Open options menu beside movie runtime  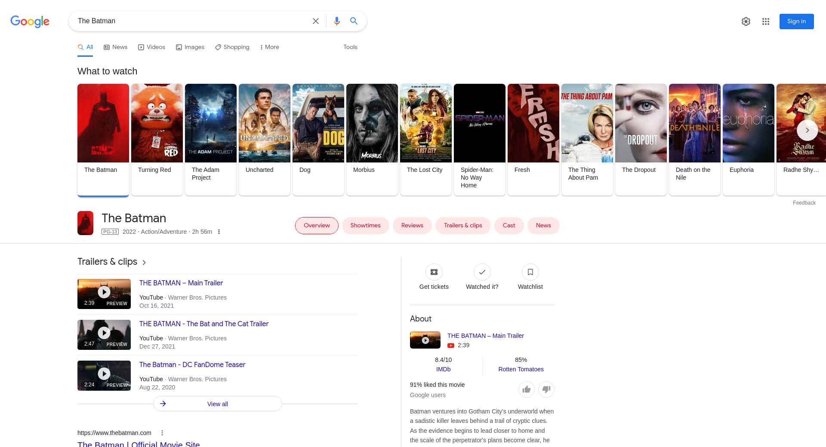[x=219, y=232]
